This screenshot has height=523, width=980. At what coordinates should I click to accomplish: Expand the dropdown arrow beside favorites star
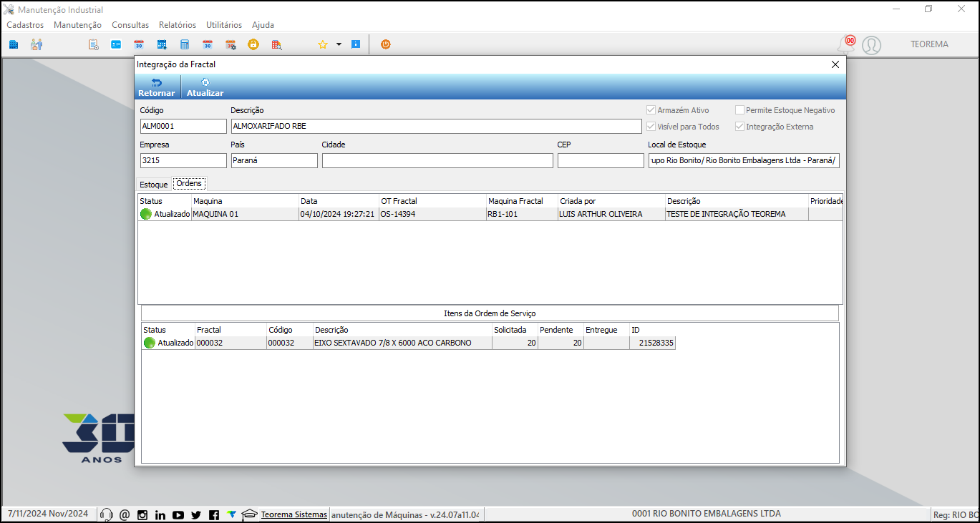coord(339,44)
